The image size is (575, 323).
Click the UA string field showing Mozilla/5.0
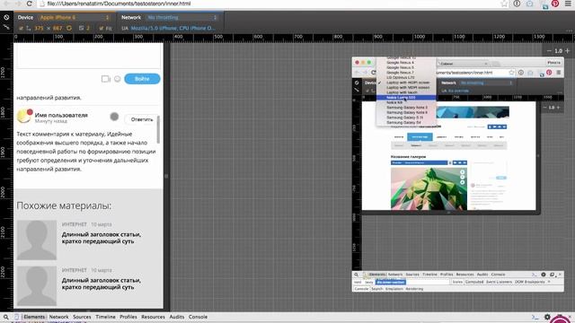173,28
